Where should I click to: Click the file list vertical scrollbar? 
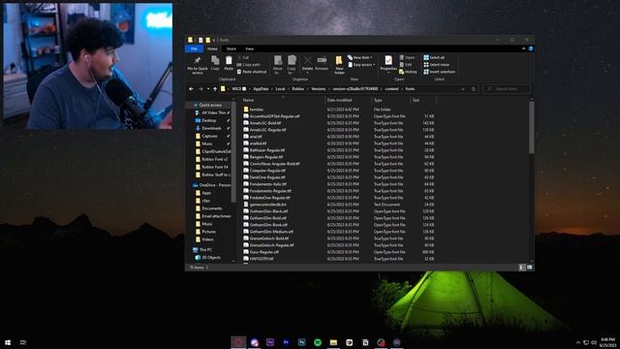532,127
